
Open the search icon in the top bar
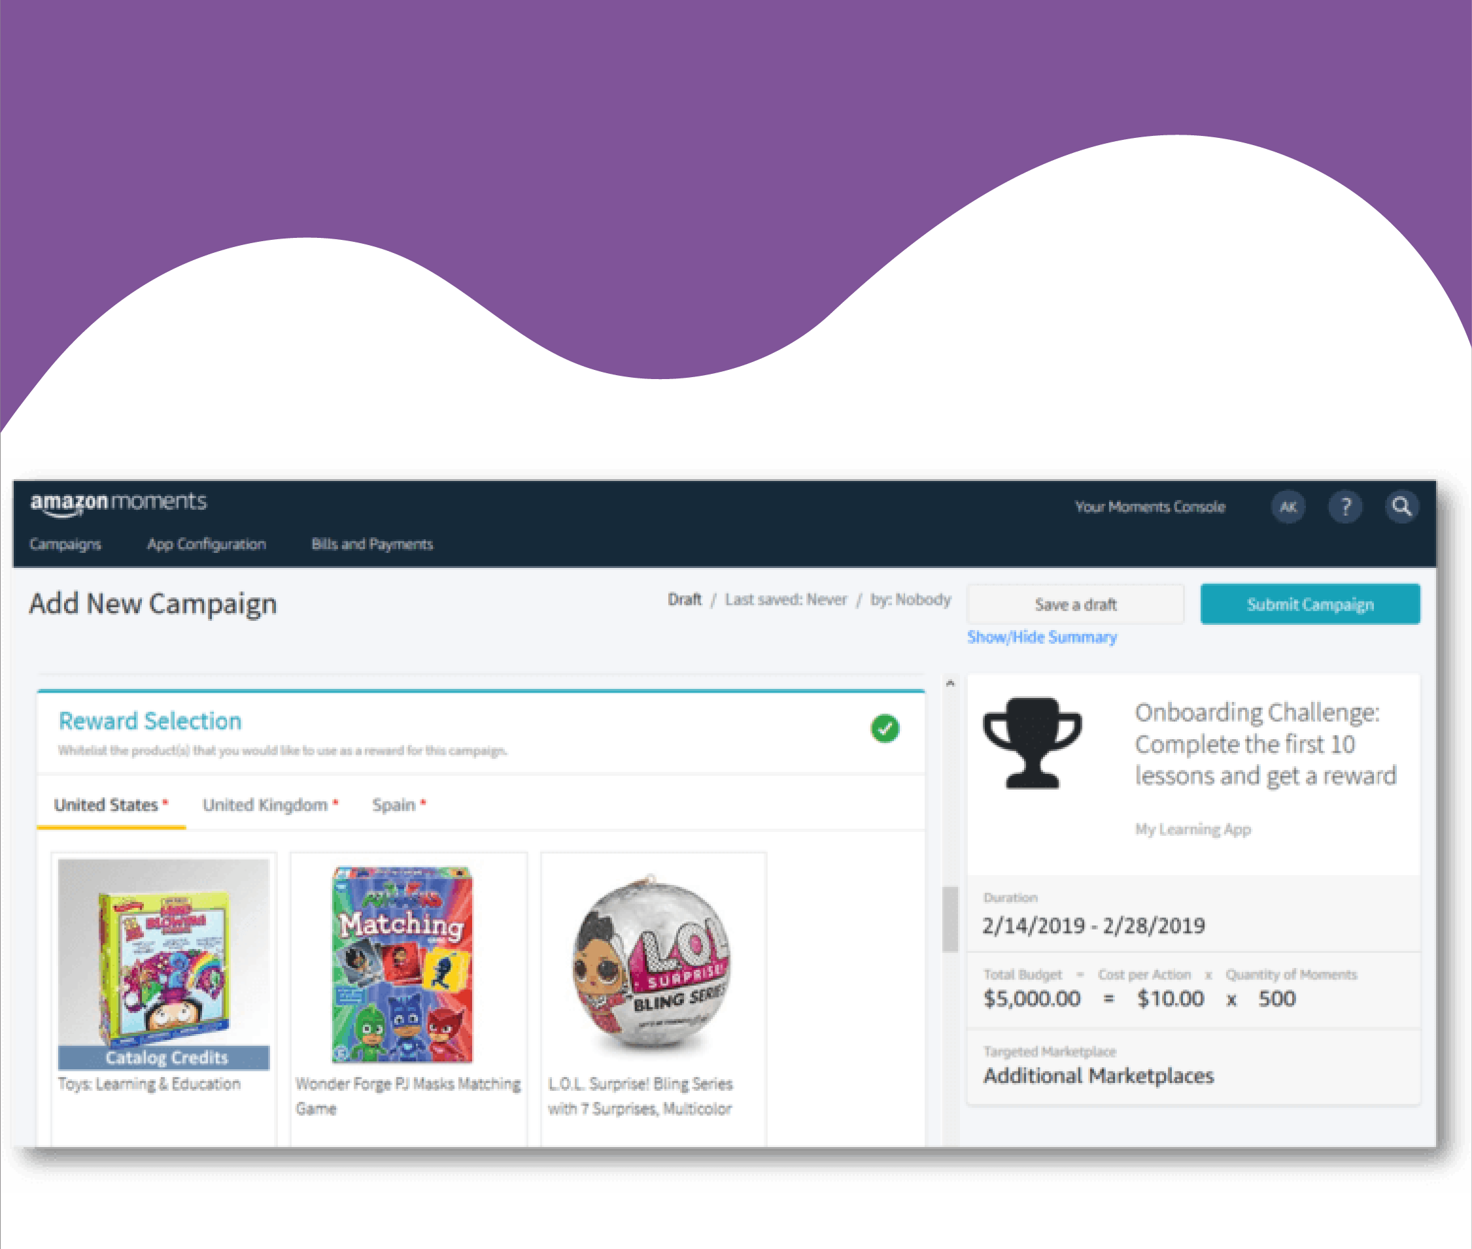tap(1402, 507)
